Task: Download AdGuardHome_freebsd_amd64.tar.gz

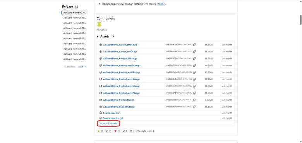Action: [122, 66]
